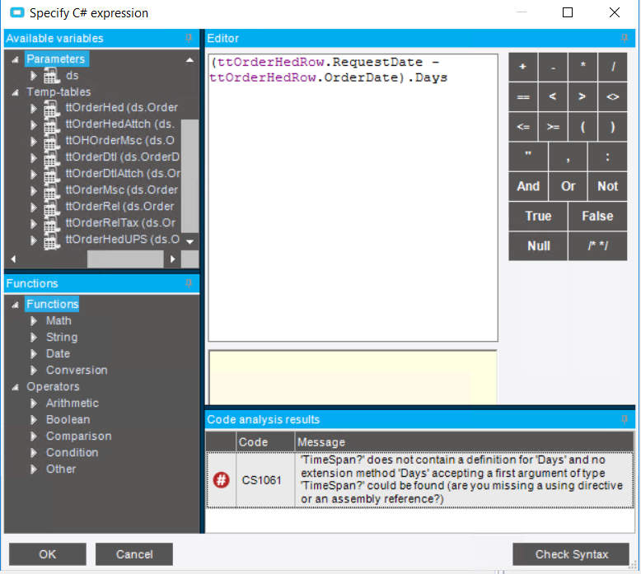The height and width of the screenshot is (574, 641).
Task: Insert a closing parenthesis
Action: [612, 127]
